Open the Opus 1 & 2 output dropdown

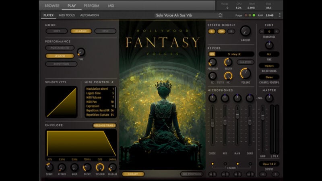pyautogui.click(x=269, y=164)
